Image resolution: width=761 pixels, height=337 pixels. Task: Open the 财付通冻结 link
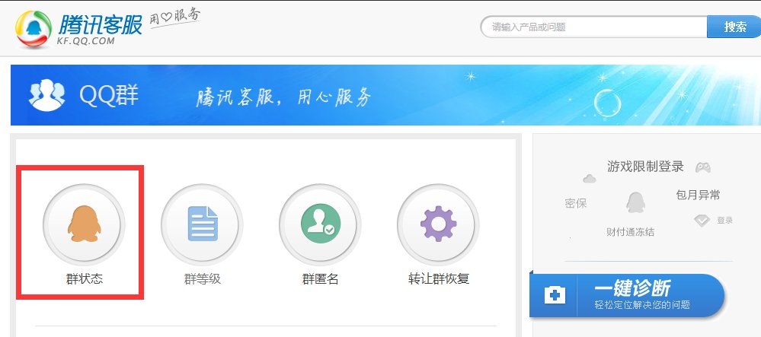pos(629,232)
